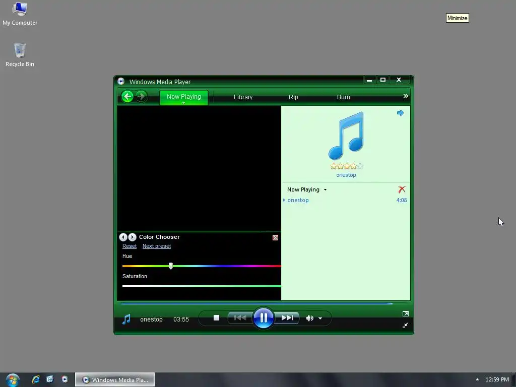Screen dimensions: 516x387
Task: Select onestop in the playlist
Action: [298, 200]
